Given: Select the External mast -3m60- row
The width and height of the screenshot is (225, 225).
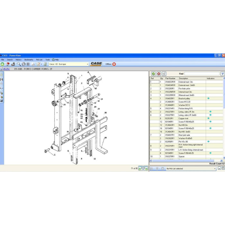Looking at the screenshot, I should pyautogui.click(x=186, y=85).
